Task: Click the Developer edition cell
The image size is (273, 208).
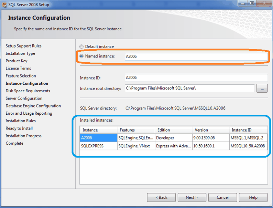Action: click(174, 138)
